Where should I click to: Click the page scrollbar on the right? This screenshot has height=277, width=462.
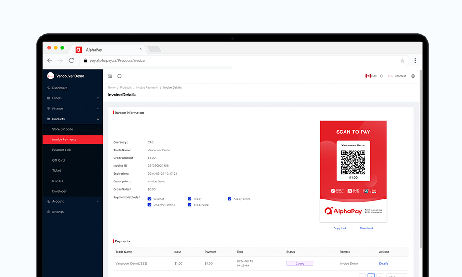[x=421, y=159]
